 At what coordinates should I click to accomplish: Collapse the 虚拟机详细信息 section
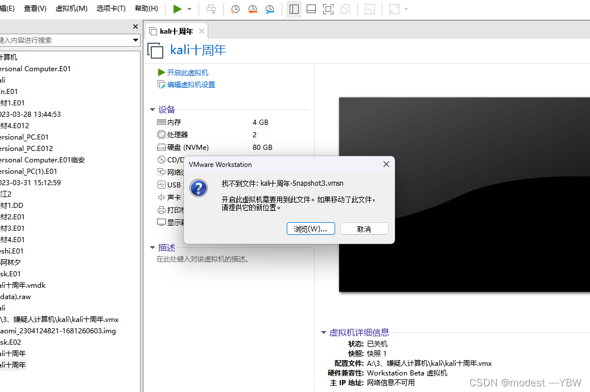click(x=323, y=332)
